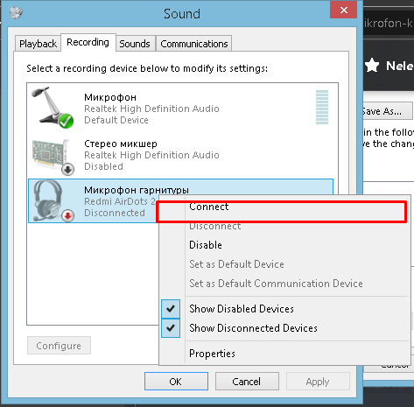Open the Communications tab
The height and width of the screenshot is (407, 414).
(x=194, y=44)
